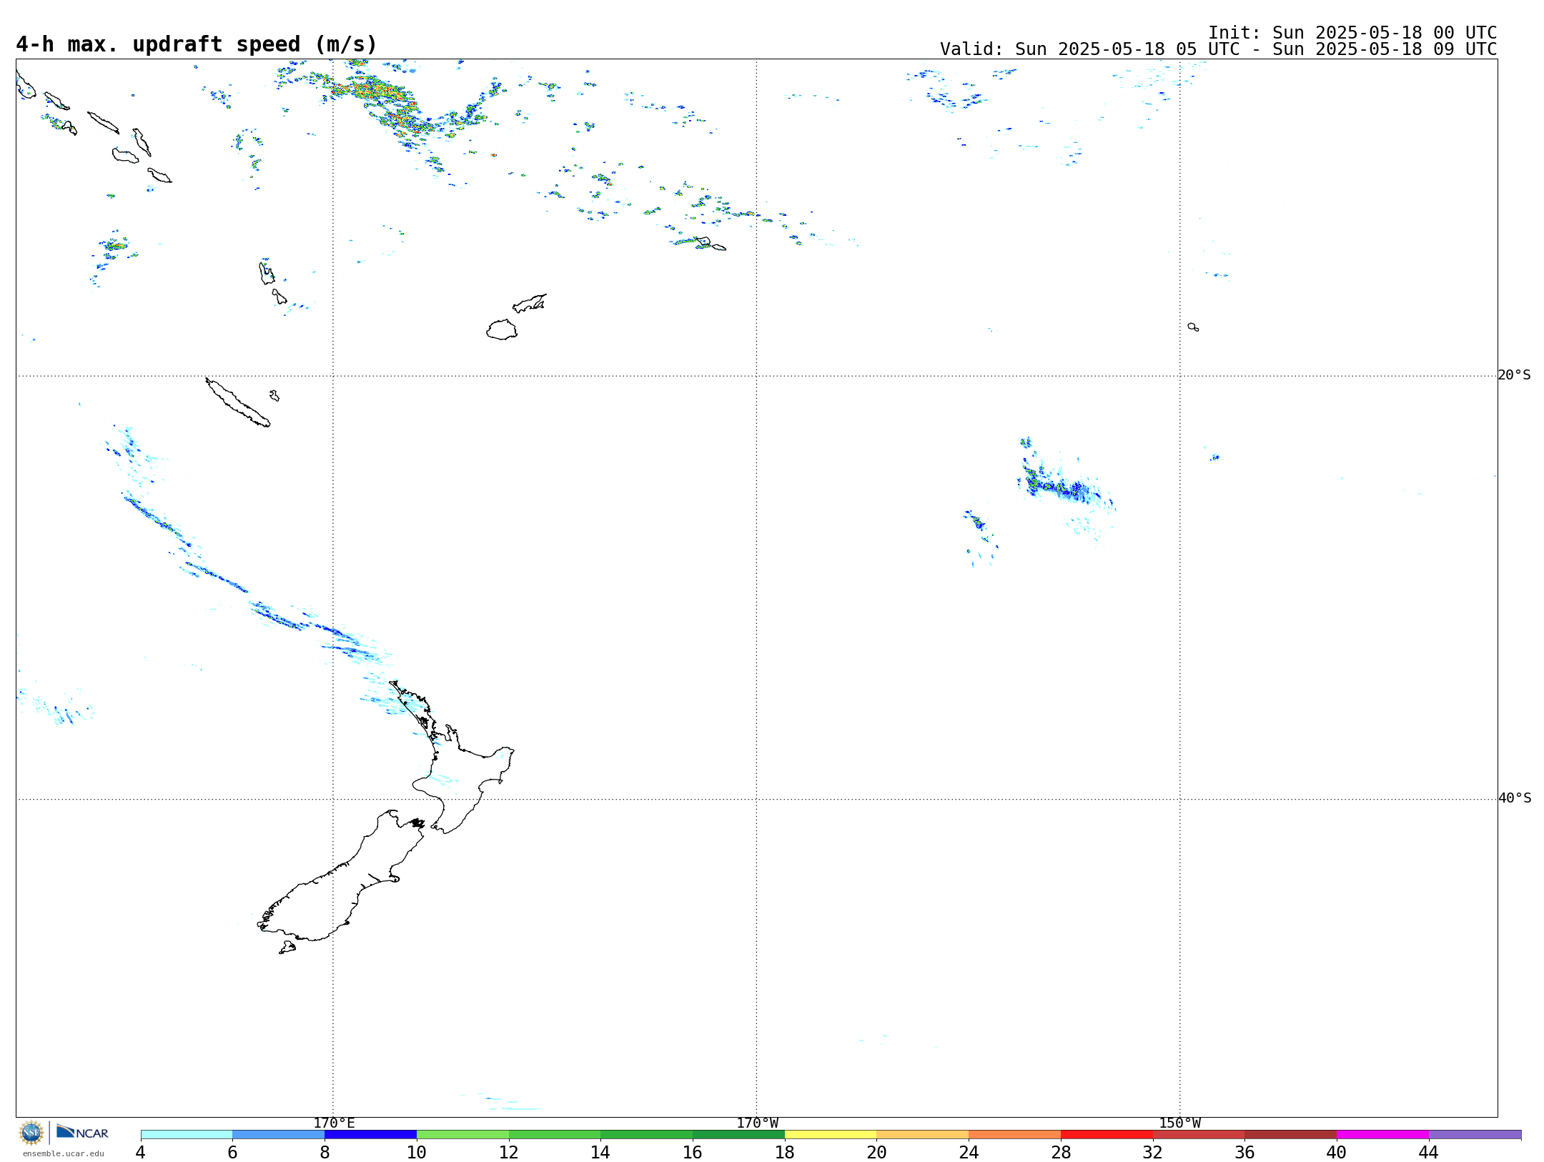
Task: Click the NCAR logo
Action: [82, 1132]
